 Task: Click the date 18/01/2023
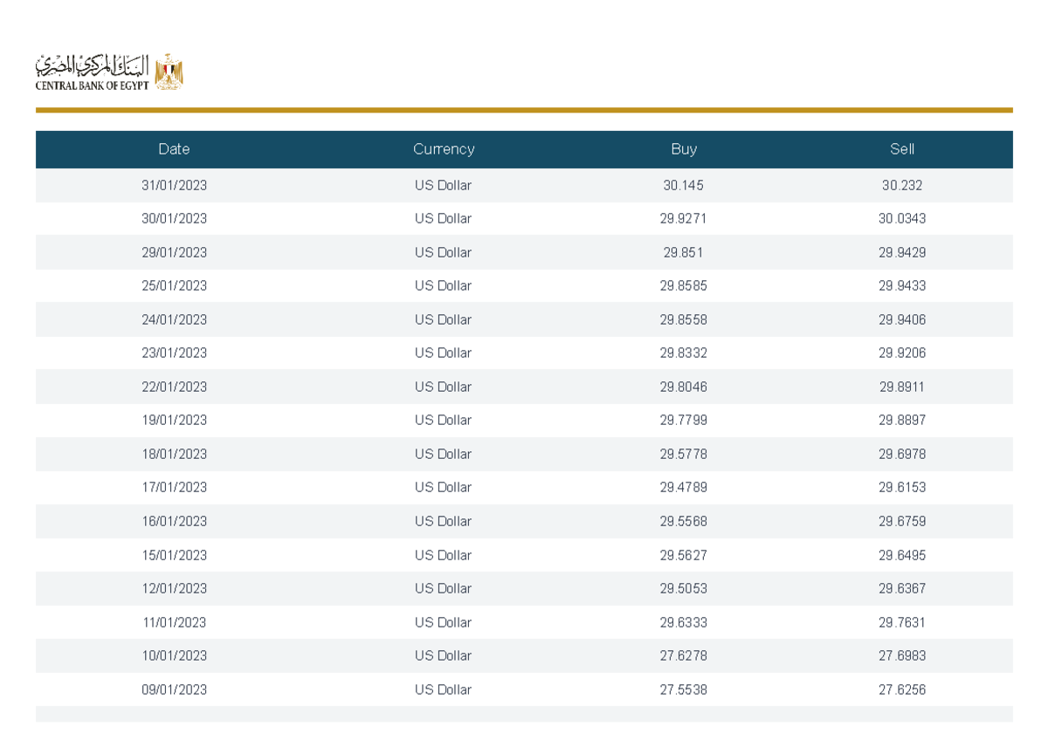click(x=174, y=455)
